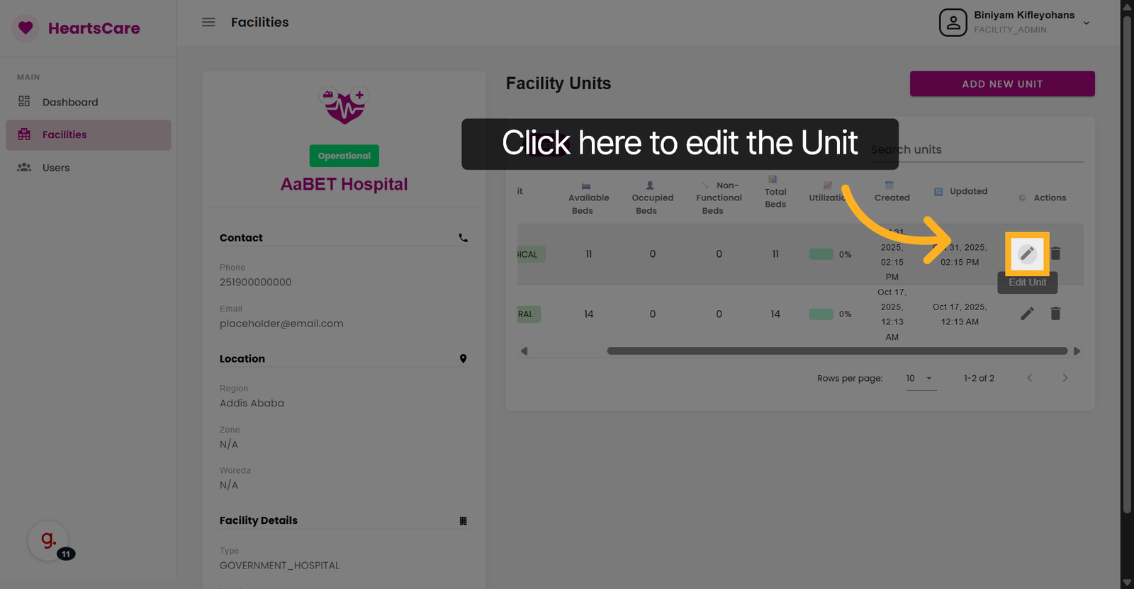Click the pencil Edit Unit icon in first row
The height and width of the screenshot is (589, 1134).
click(x=1027, y=253)
